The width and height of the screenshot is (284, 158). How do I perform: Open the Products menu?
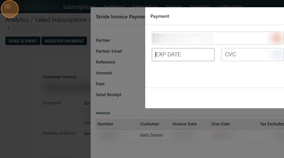(x=174, y=7)
